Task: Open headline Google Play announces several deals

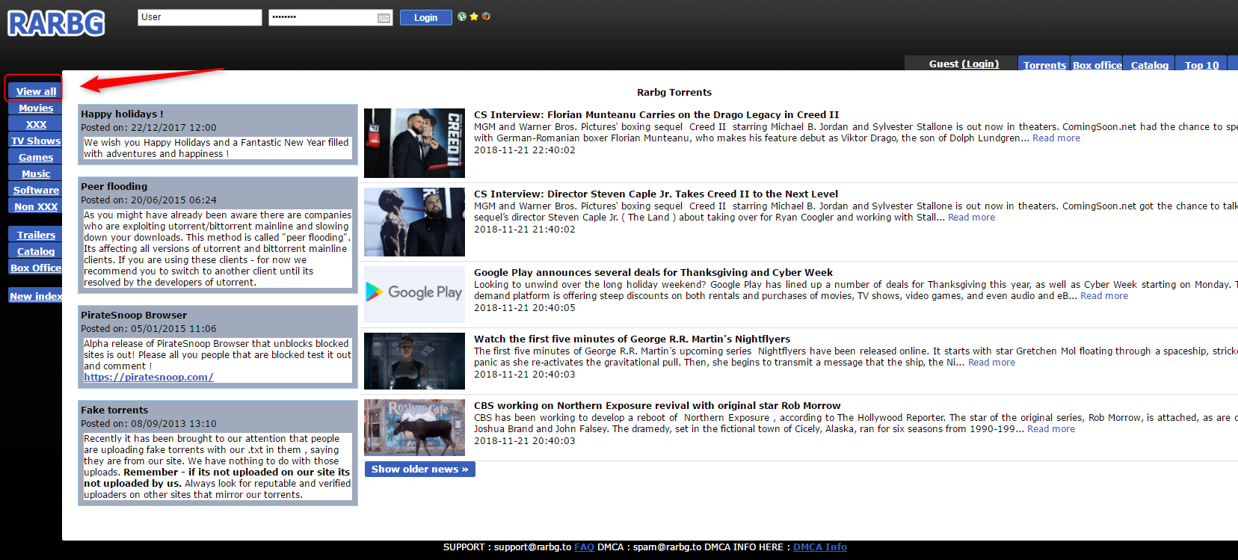Action: [653, 273]
